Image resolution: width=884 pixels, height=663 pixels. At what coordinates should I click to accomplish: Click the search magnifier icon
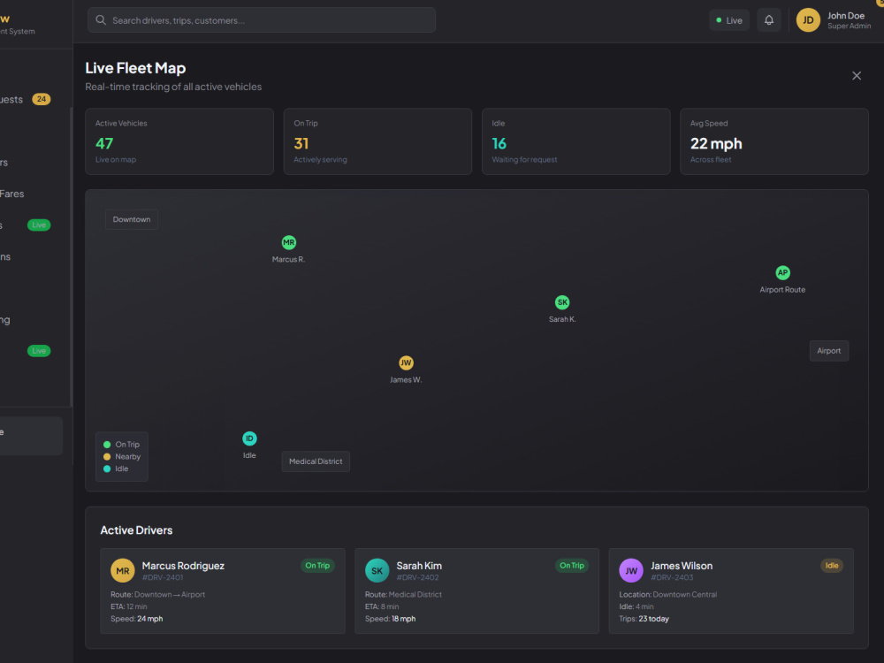point(101,20)
